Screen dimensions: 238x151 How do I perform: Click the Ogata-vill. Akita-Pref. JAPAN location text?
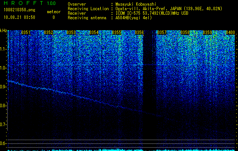tap(168, 9)
